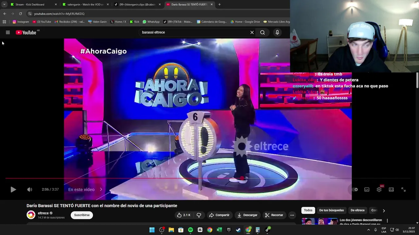Viewport: 419px width, 235px height.
Task: Open the three-dot more actions menu
Action: [292, 215]
